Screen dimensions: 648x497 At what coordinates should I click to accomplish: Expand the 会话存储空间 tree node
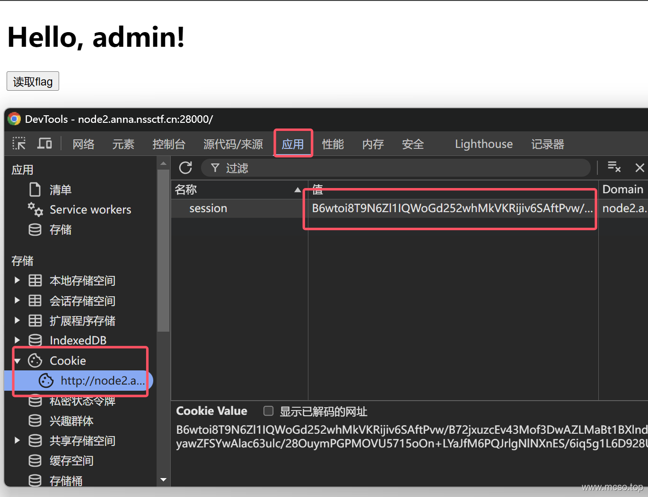point(18,300)
